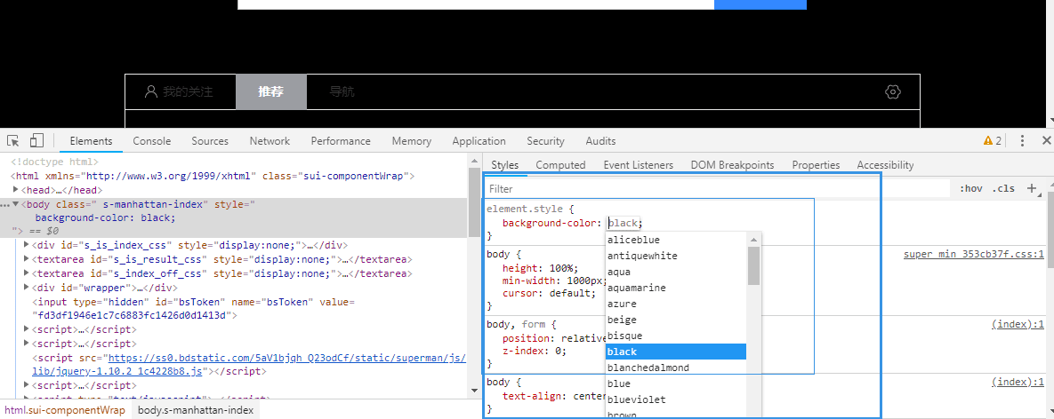The image size is (1054, 419).
Task: Expand the s_index_off_css textarea node
Action: pos(27,273)
